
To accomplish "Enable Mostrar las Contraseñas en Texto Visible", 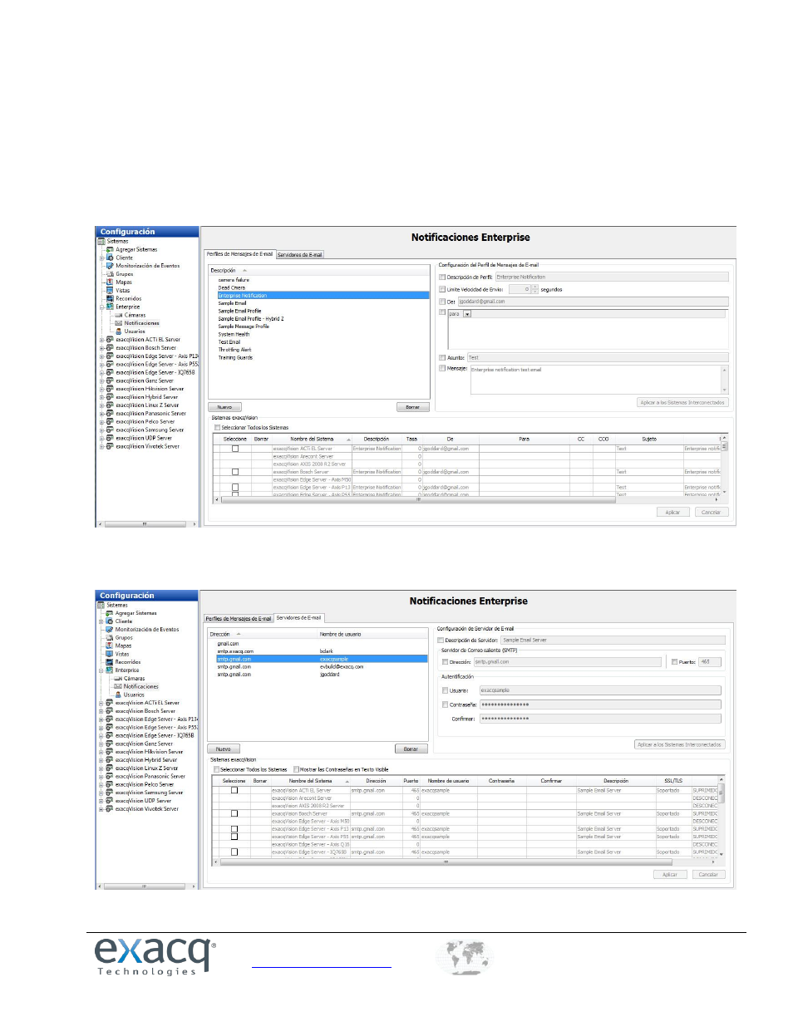I will (x=297, y=769).
